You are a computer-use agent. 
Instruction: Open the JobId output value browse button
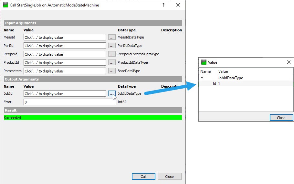click(112, 93)
